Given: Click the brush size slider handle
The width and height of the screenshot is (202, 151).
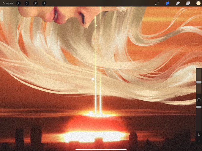Looking at the screenshot, I should (x=199, y=82).
